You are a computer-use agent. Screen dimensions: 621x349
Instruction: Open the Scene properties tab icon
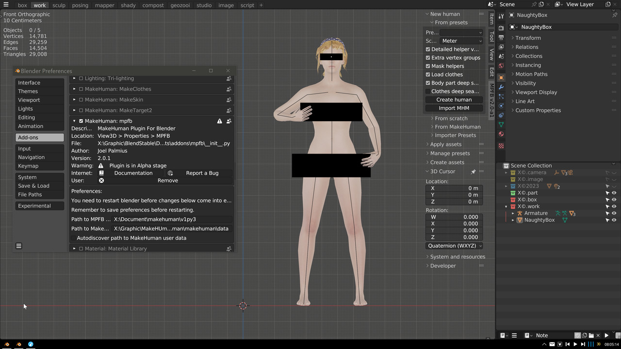[x=501, y=56]
